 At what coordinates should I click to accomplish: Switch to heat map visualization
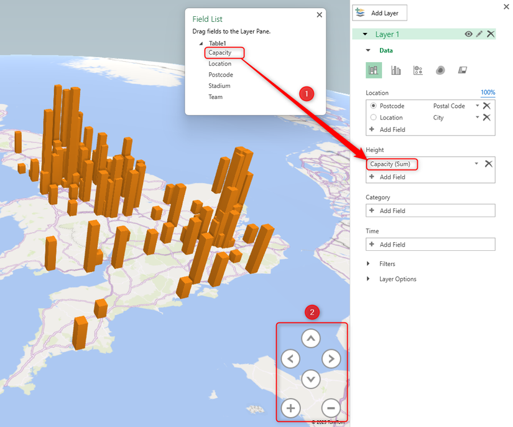coord(440,70)
